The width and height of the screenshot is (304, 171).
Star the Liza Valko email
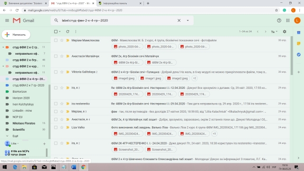click(x=62, y=127)
